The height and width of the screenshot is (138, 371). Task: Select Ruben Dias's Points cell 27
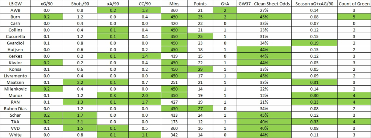pyautogui.click(x=200, y=108)
